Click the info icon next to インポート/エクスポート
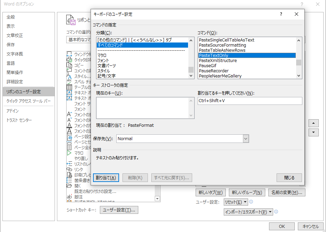 276,212
